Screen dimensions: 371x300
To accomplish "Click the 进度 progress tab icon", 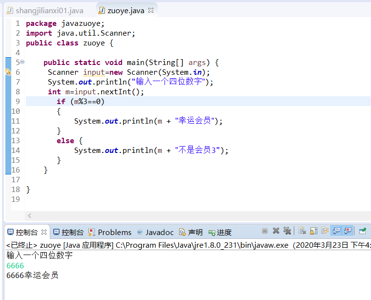I will pos(212,233).
